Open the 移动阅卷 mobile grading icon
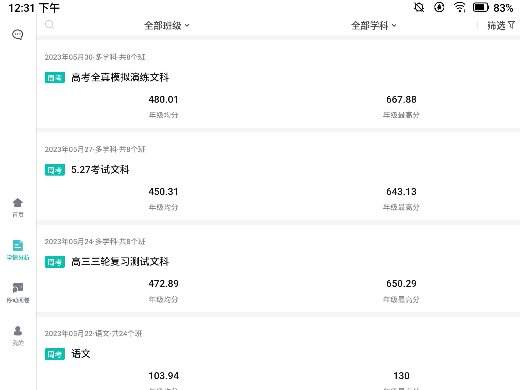The image size is (520, 390). pyautogui.click(x=17, y=288)
